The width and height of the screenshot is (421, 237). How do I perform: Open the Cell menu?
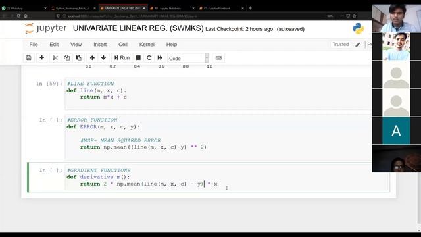(x=123, y=45)
